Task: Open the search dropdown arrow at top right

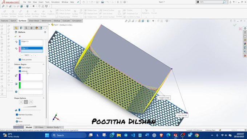Action: (227, 2)
